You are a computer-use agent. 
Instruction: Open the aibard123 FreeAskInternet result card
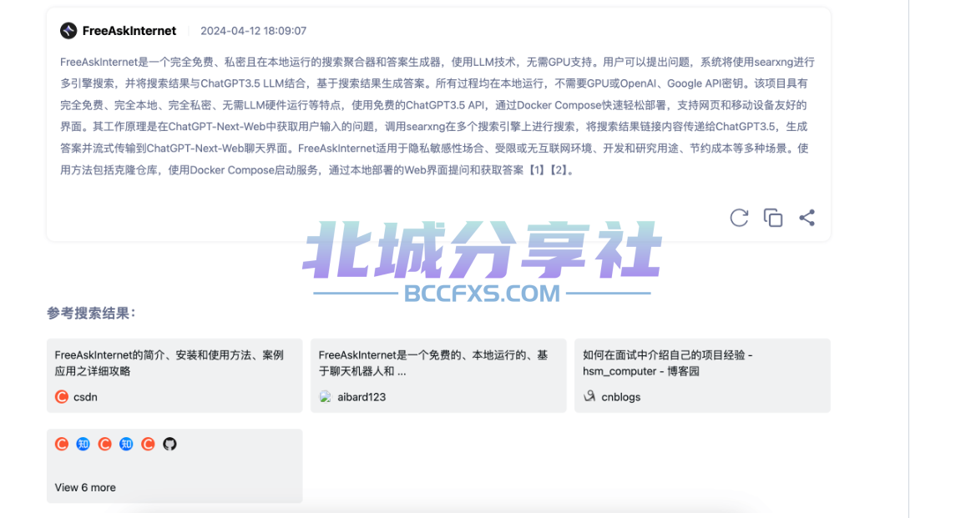(438, 375)
